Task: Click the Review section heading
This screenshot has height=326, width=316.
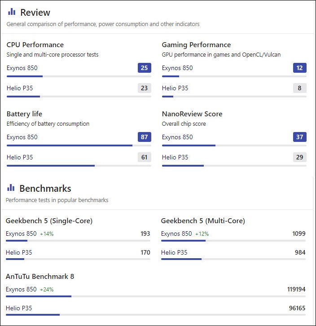Action: click(35, 13)
